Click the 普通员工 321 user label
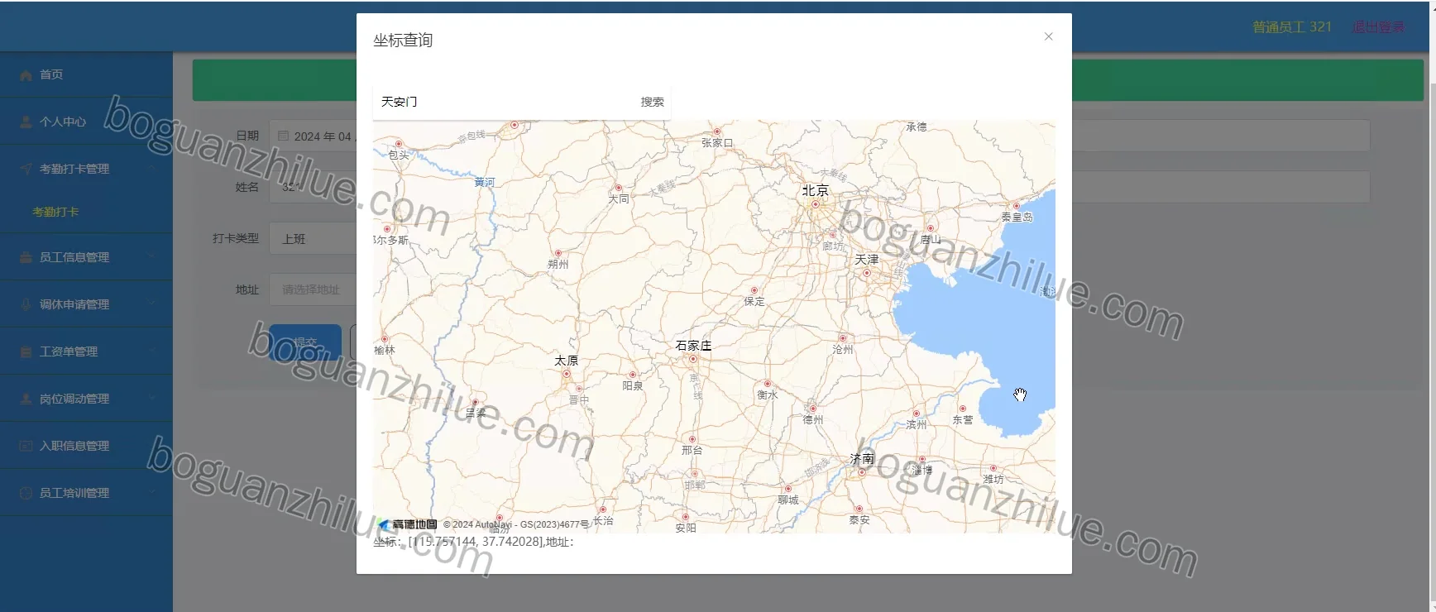The width and height of the screenshot is (1436, 612). 1292,27
